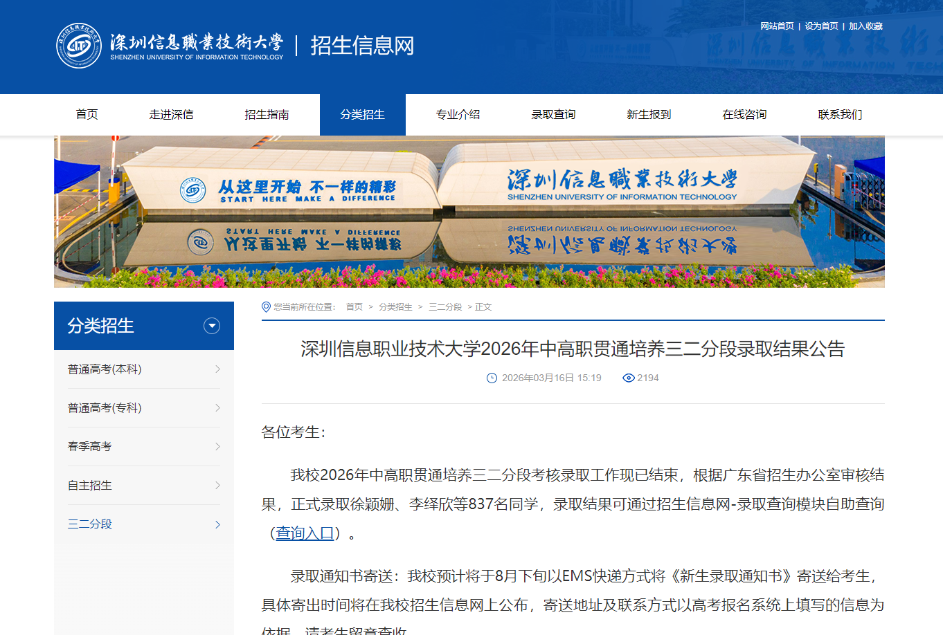This screenshot has width=943, height=635.
Task: Click the chevron beside 春季高考
Action: click(x=218, y=446)
